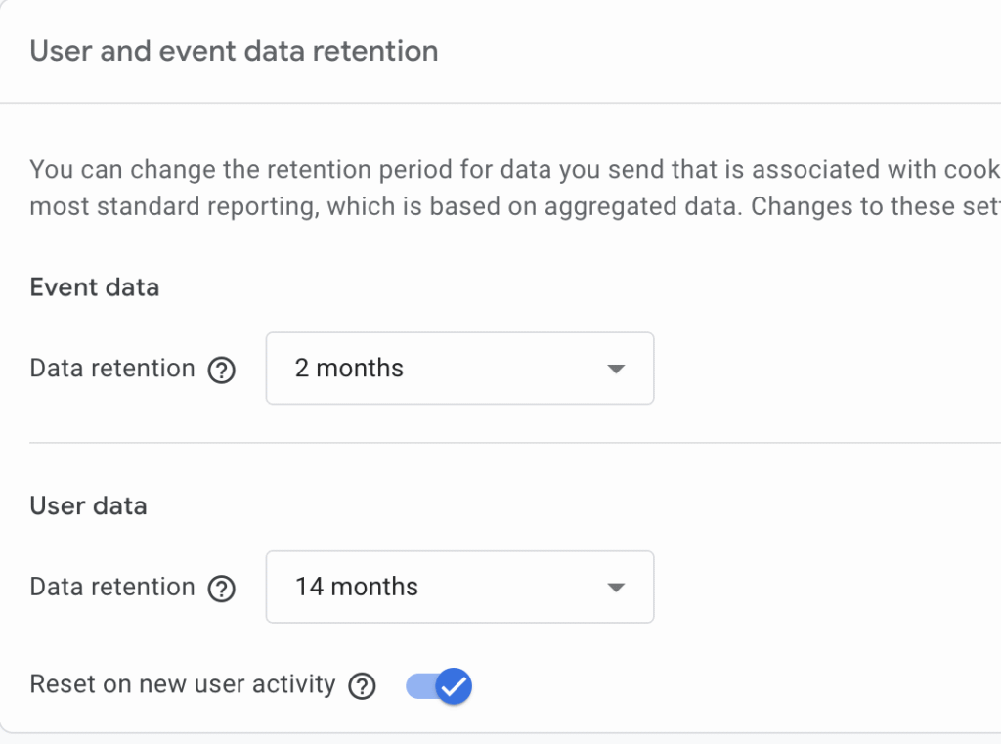Screen dimensions: 1001x744
Task: Disable Reset on new user activity toggle
Action: tap(439, 686)
